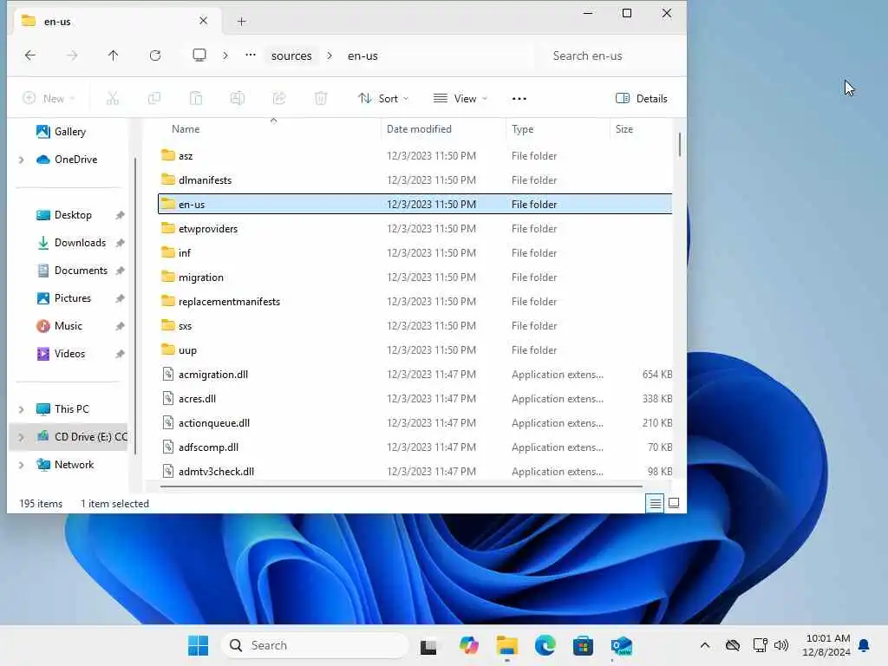This screenshot has width=888, height=666.
Task: Sort by Date modified column header
Action: tap(419, 129)
